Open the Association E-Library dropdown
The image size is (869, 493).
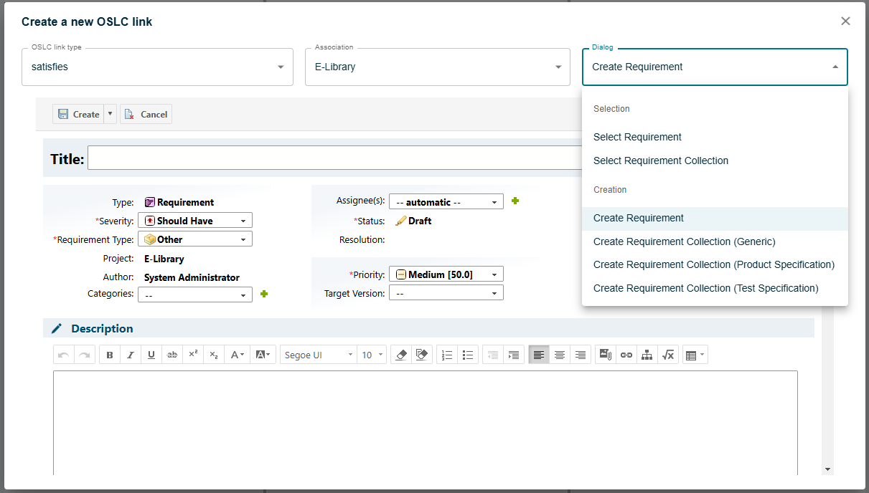pos(438,67)
